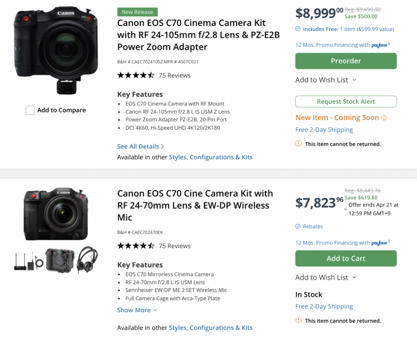Expand Show More key features
The width and height of the screenshot is (417, 339).
137,310
